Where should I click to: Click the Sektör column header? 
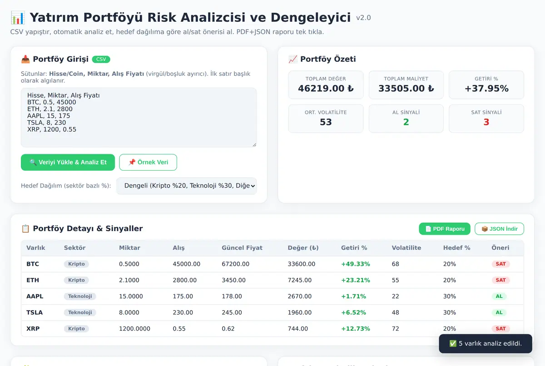(x=74, y=248)
